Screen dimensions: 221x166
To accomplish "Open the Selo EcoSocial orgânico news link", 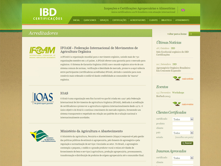I will click(172, 53).
